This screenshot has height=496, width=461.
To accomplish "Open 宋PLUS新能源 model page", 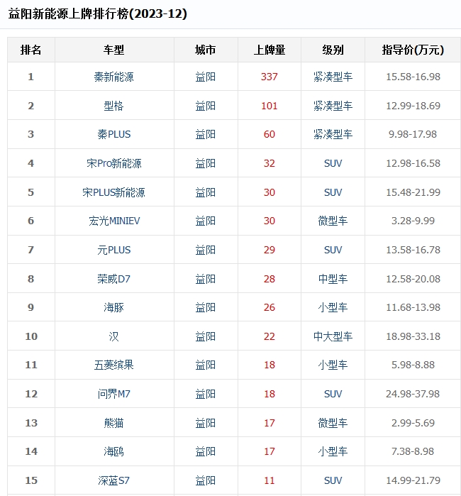I will coord(113,192).
